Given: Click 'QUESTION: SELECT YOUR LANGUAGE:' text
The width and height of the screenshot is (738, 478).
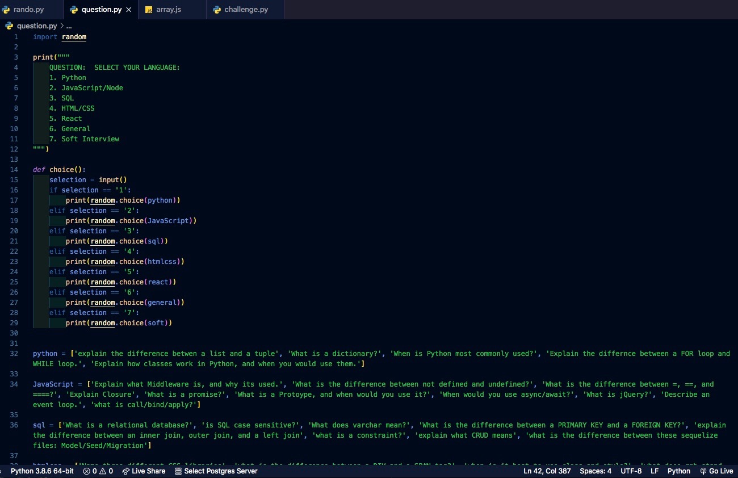Looking at the screenshot, I should click(115, 68).
